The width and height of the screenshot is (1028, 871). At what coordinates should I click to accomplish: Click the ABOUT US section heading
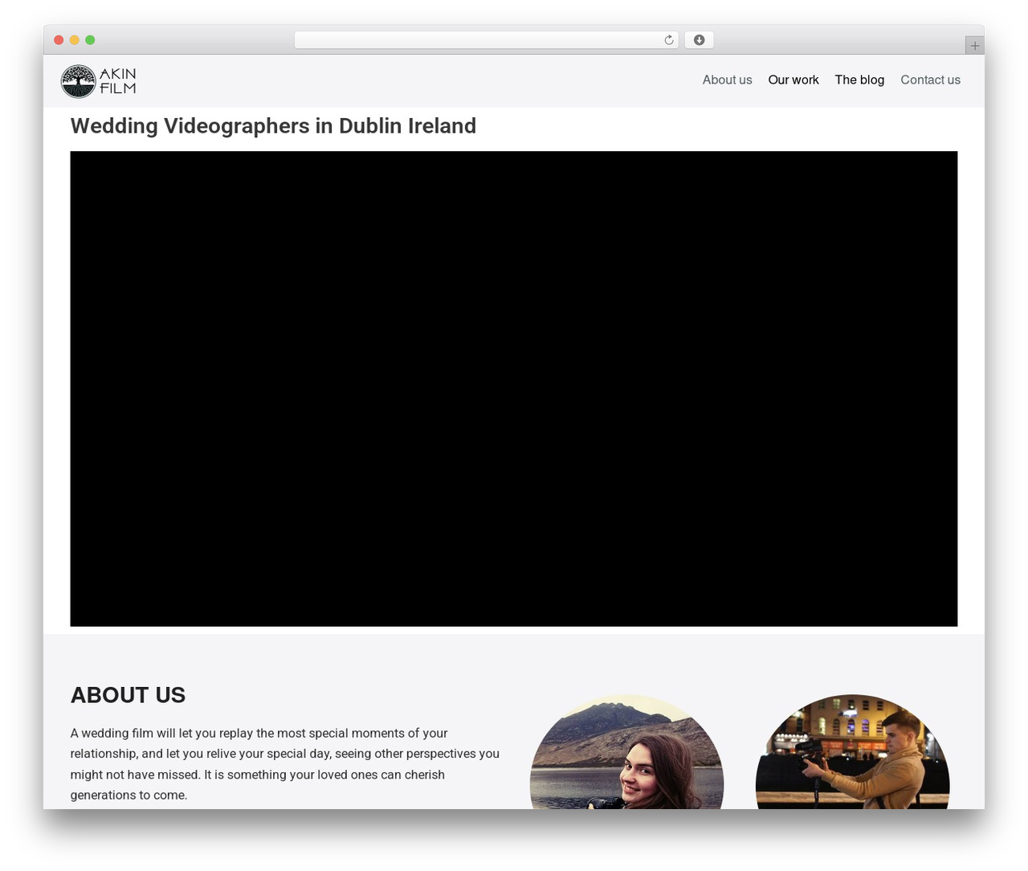pyautogui.click(x=128, y=695)
